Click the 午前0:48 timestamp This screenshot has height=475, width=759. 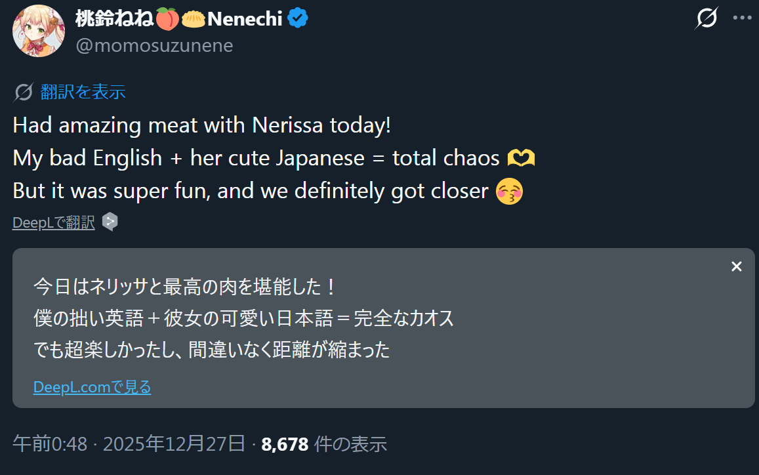50,444
